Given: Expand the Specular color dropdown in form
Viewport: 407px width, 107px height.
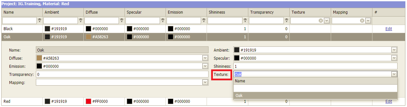Looking at the screenshot, I should [x=394, y=58].
